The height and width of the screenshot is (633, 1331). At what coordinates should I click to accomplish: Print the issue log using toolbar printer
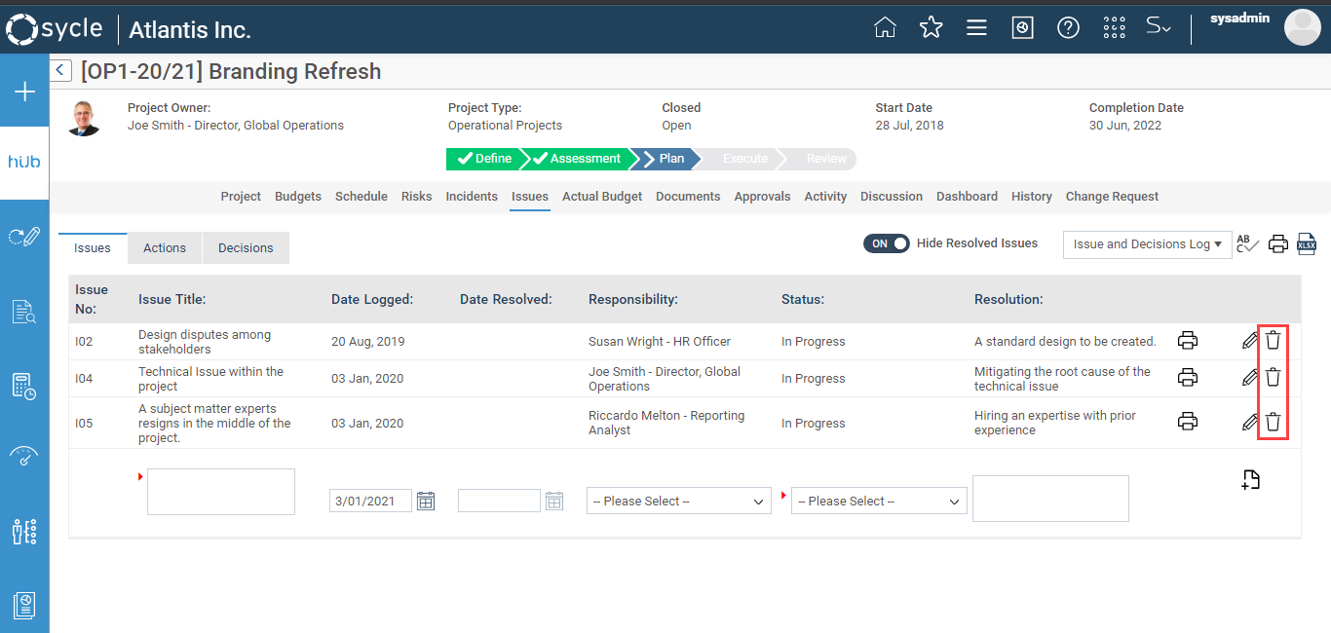click(x=1278, y=244)
